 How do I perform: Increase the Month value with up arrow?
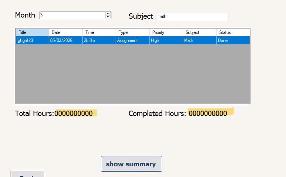(x=108, y=14)
